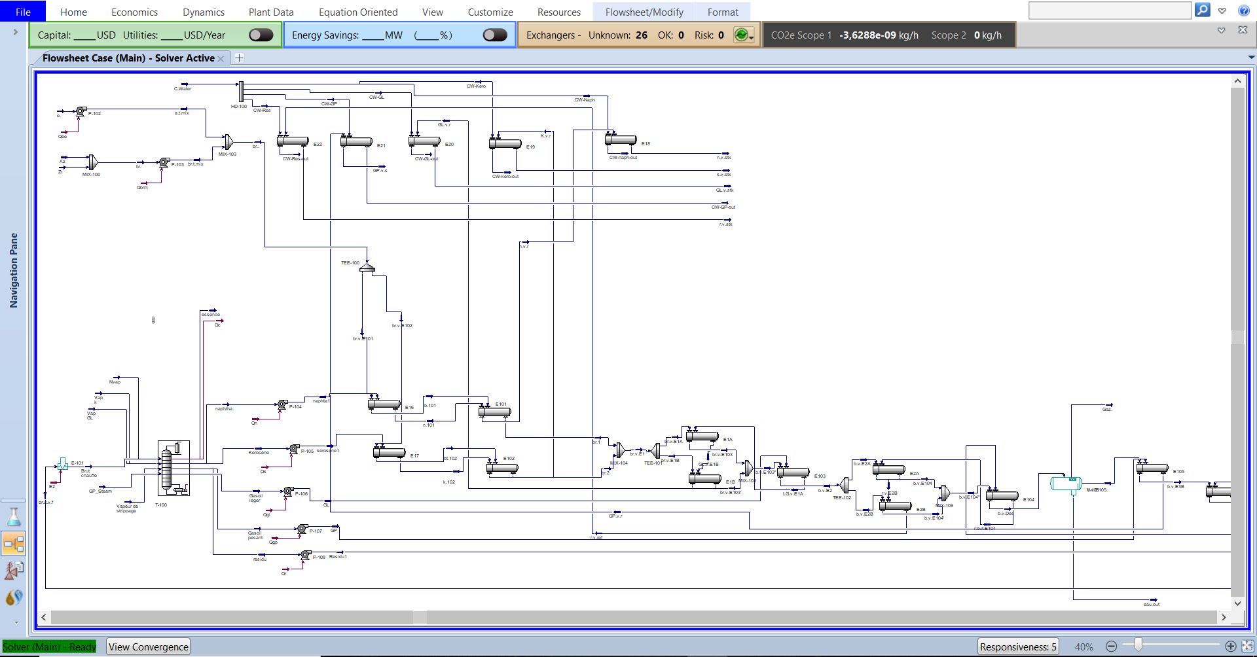Image resolution: width=1257 pixels, height=657 pixels.
Task: Click the View Convergence button
Action: pos(149,647)
